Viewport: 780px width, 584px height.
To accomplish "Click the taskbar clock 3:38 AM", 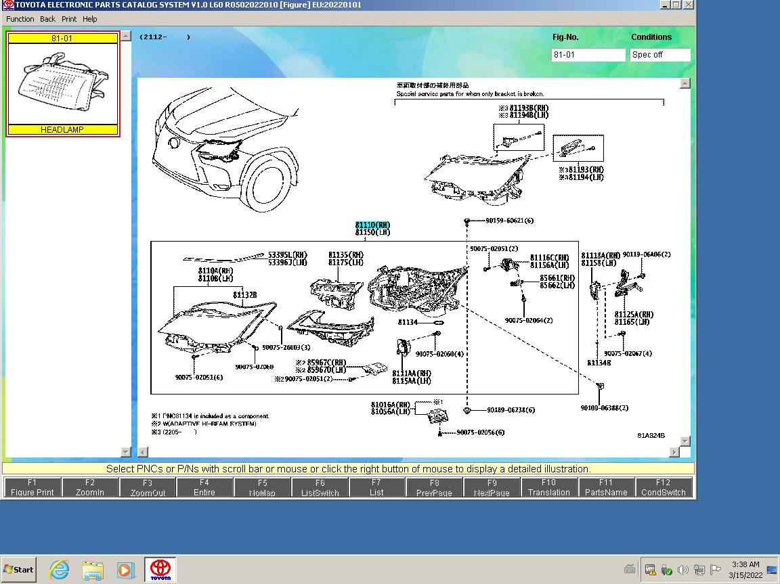I will coord(745,564).
